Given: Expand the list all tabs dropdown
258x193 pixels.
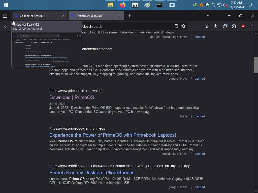Looking at the screenshot, I should 208,16.
